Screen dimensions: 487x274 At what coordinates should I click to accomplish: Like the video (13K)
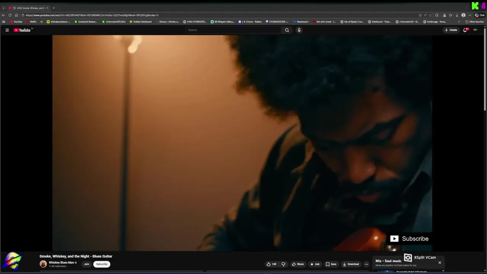tap(272, 264)
